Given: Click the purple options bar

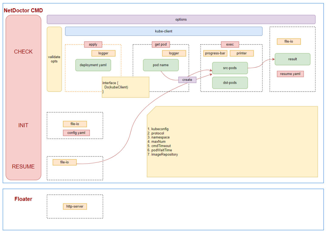Looking at the screenshot, I should [x=181, y=19].
